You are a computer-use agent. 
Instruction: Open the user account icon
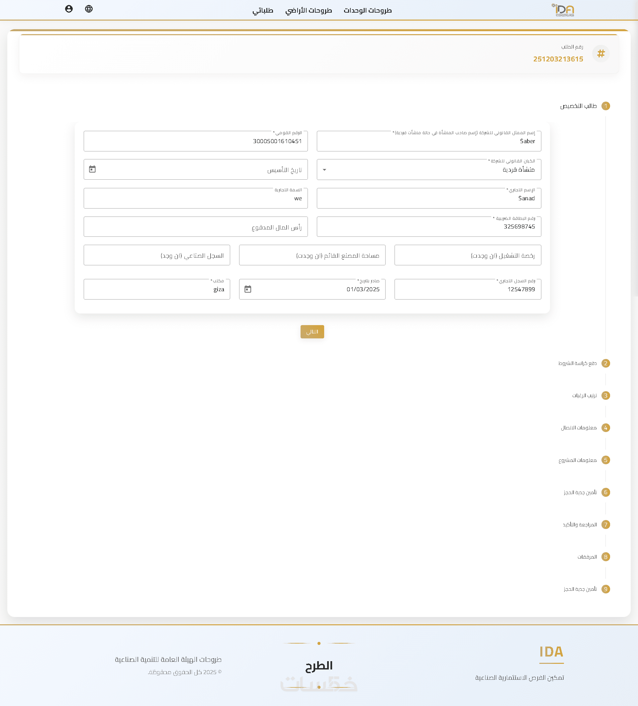click(x=69, y=9)
